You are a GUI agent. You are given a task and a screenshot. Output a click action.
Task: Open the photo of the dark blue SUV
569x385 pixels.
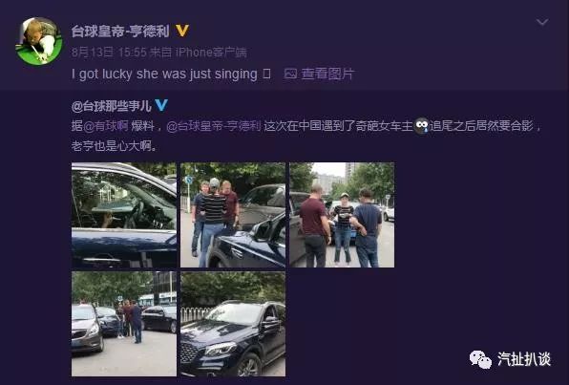(x=233, y=324)
